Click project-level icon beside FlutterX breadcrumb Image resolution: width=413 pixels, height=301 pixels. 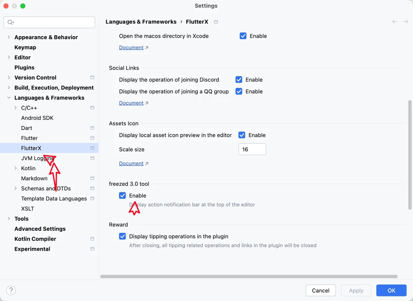tap(216, 22)
